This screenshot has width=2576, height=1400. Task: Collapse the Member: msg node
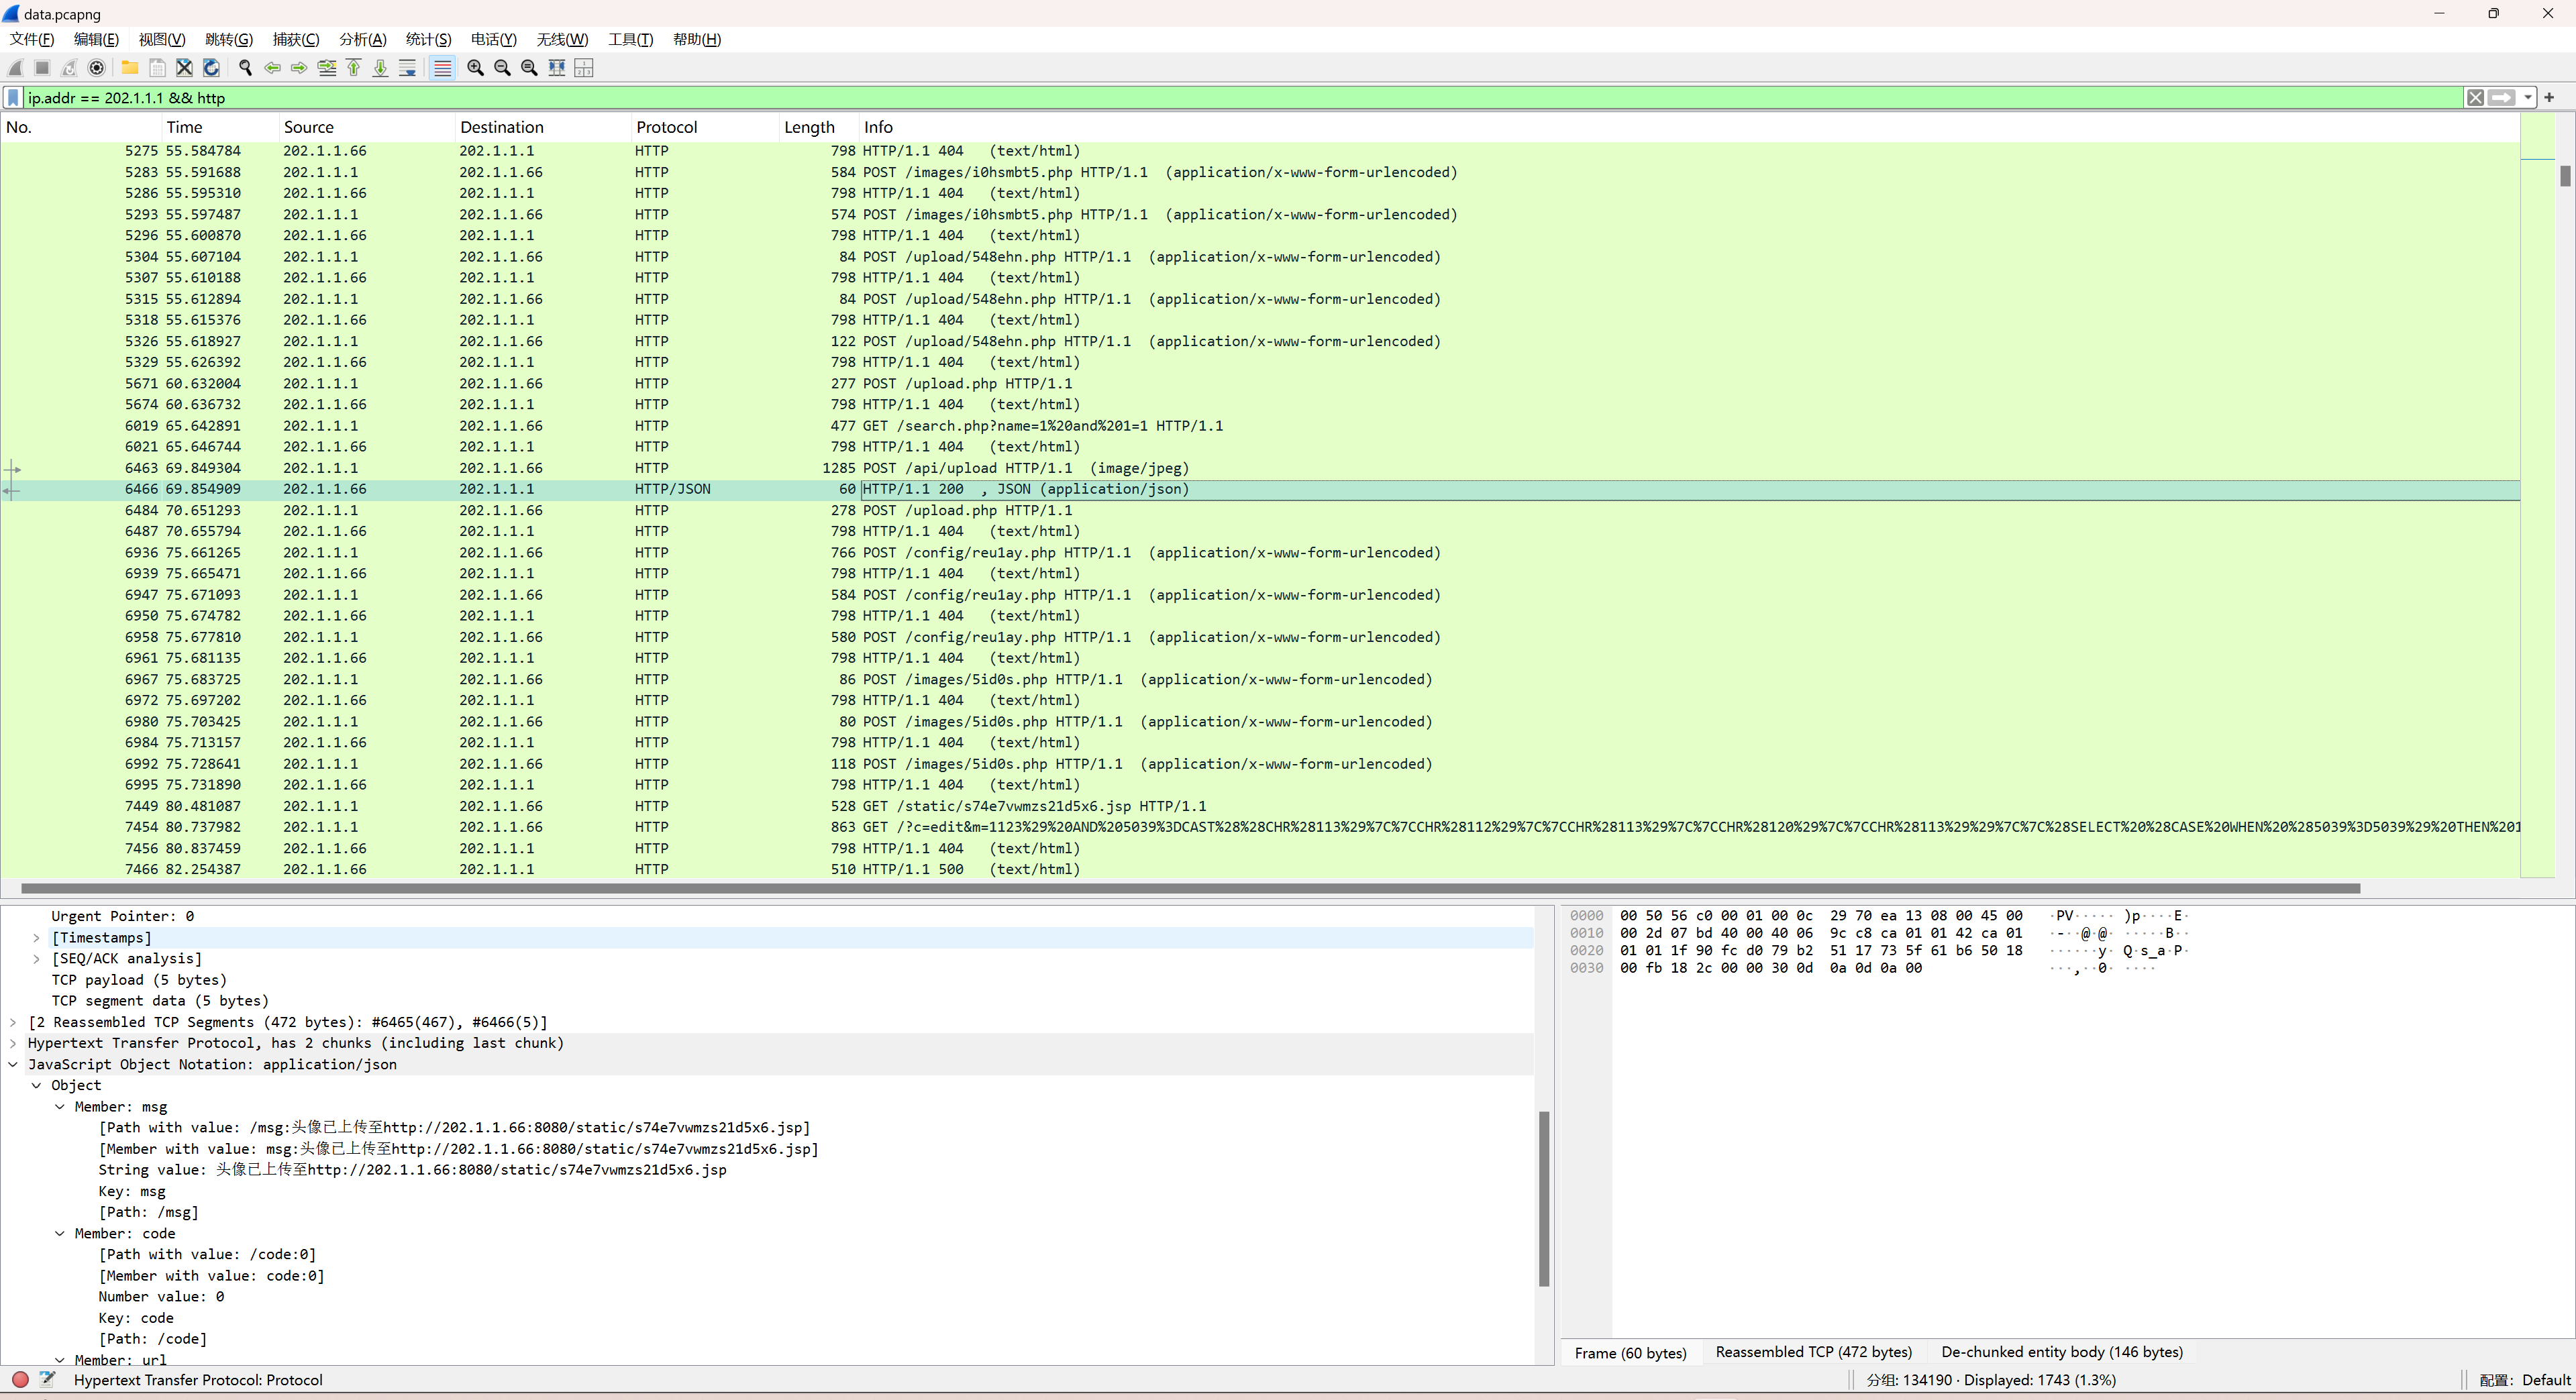coord(60,1107)
